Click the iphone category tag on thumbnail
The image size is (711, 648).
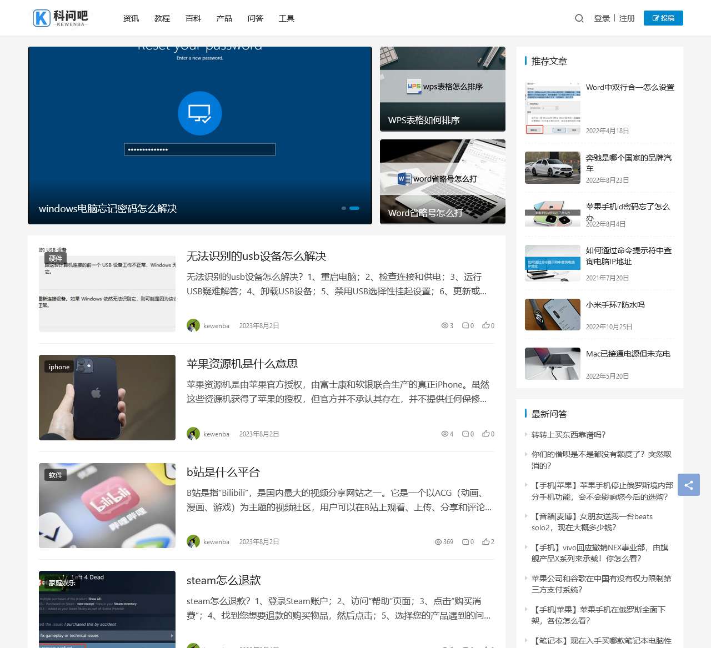point(59,366)
